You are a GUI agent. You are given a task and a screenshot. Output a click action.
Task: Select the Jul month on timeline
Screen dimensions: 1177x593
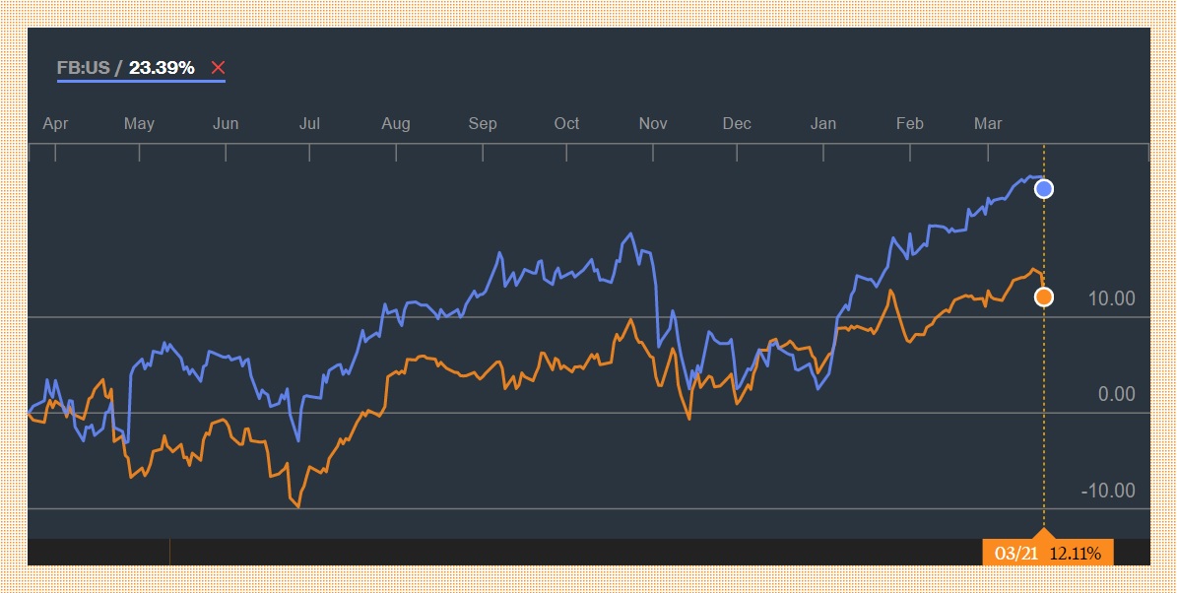309,123
